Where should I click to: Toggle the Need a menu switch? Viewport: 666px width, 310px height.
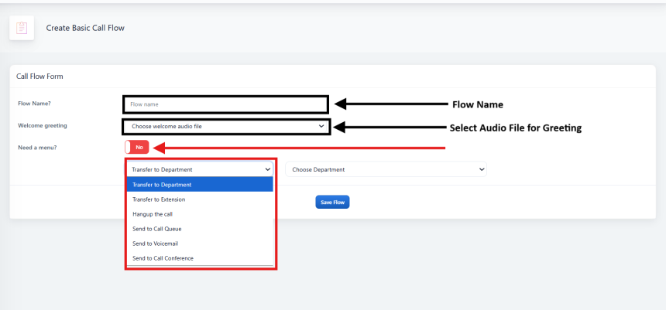click(x=136, y=147)
